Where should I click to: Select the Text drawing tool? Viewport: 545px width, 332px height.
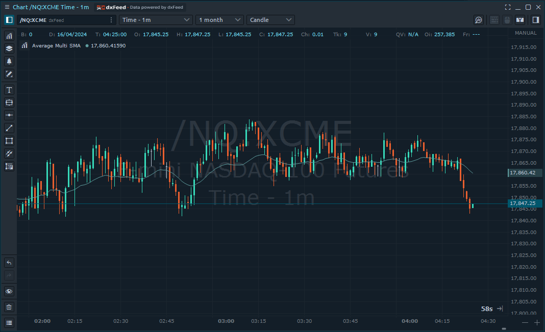[9, 90]
